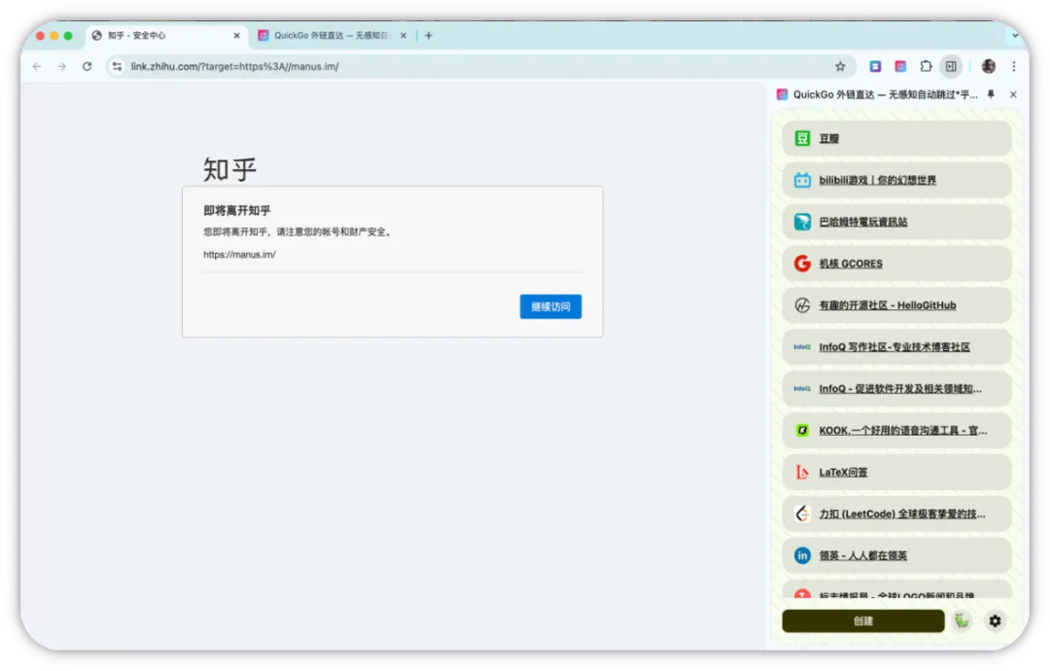The image size is (1050, 671).
Task: Click the browser back arrow
Action: [x=37, y=66]
